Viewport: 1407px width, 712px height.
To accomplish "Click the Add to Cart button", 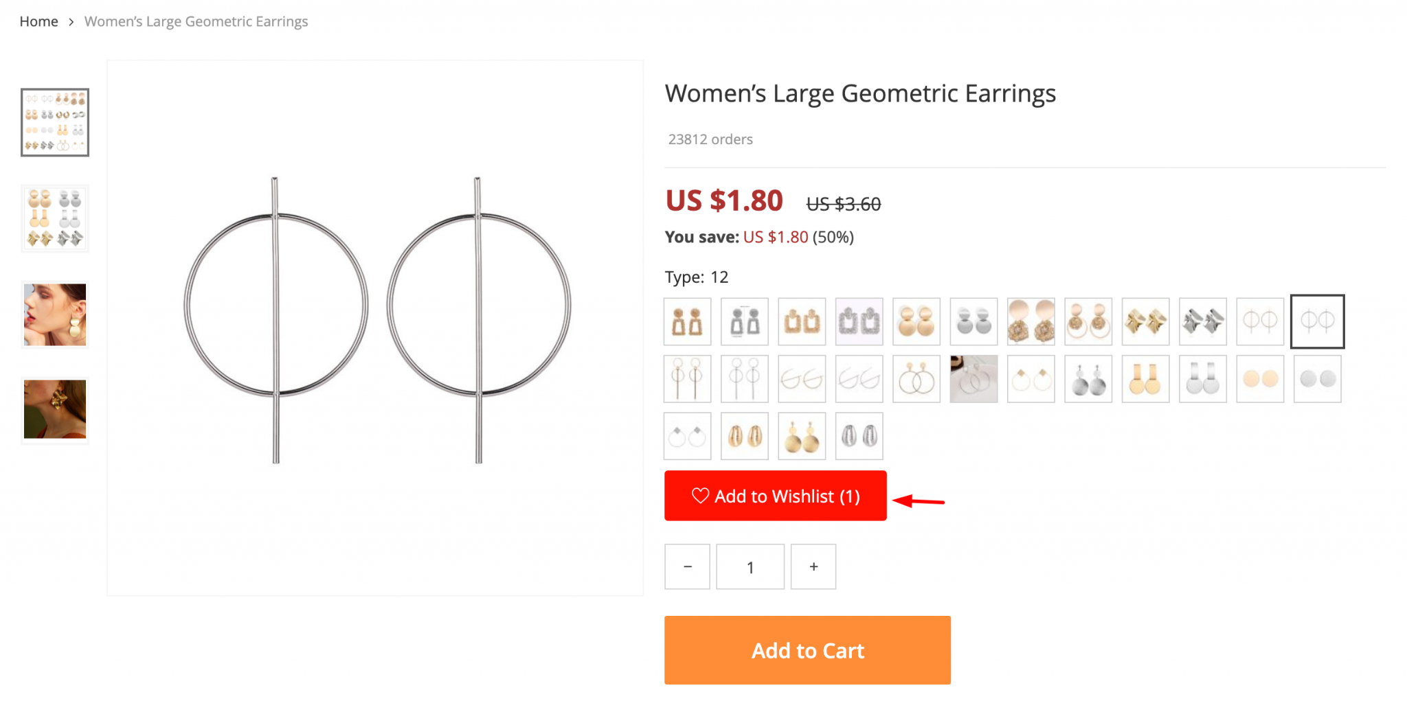I will 807,650.
